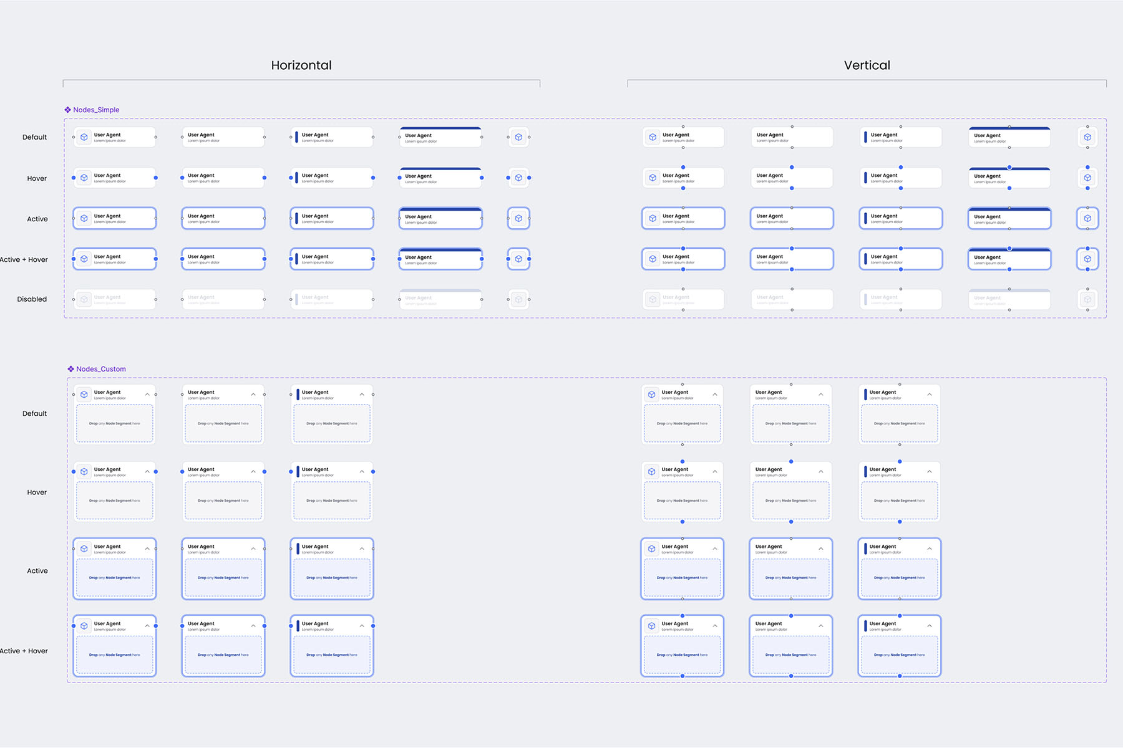The height and width of the screenshot is (748, 1123).
Task: Click the diamond component icon beside Nodes_Simple
Action: point(67,110)
